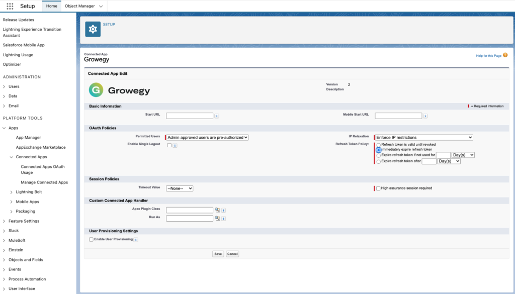Expand Feature Settings in sidebar

click(x=4, y=221)
